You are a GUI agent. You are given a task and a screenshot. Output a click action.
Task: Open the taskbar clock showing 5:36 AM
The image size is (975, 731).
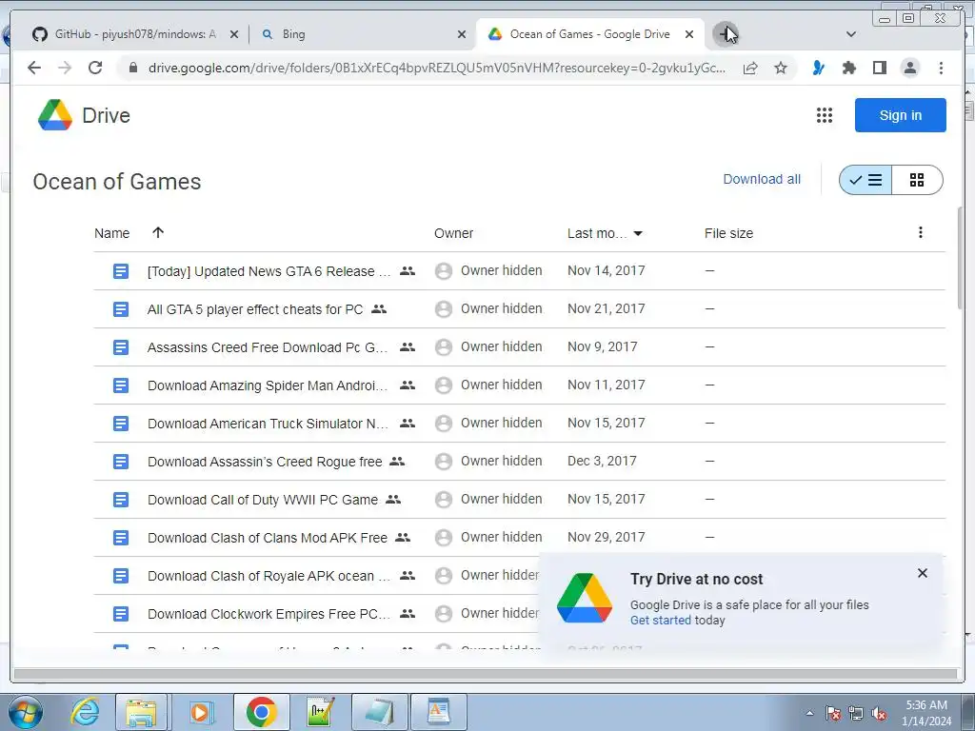pos(926,713)
